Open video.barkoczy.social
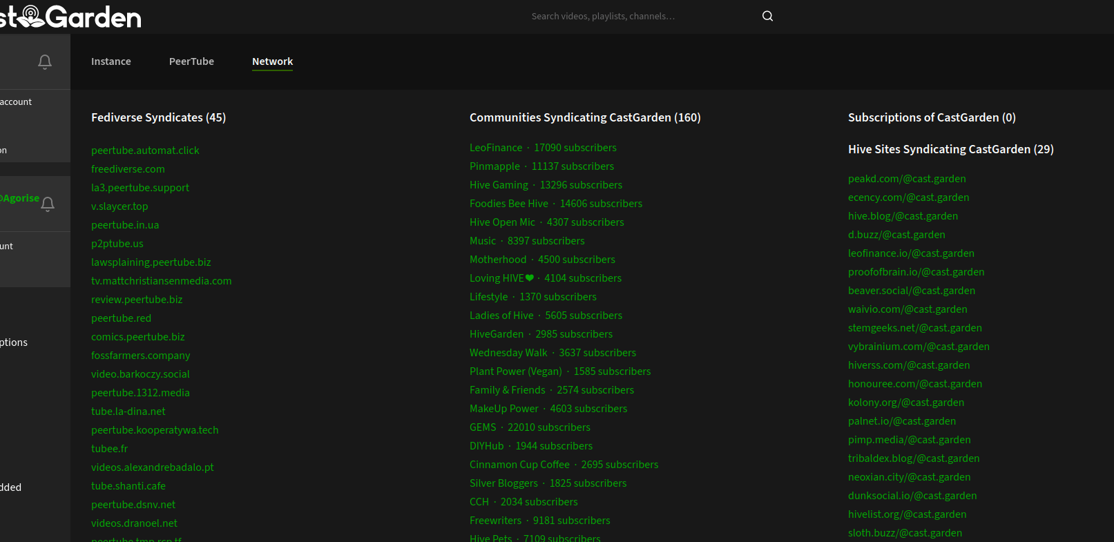The width and height of the screenshot is (1114, 542). [x=140, y=374]
